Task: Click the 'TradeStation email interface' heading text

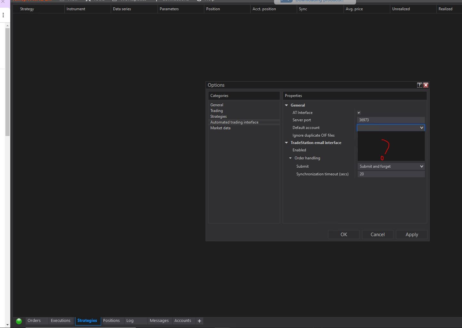Action: (x=316, y=143)
